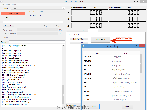Click the Send File path input field
The height and width of the screenshot is (110, 147).
tap(33, 22)
